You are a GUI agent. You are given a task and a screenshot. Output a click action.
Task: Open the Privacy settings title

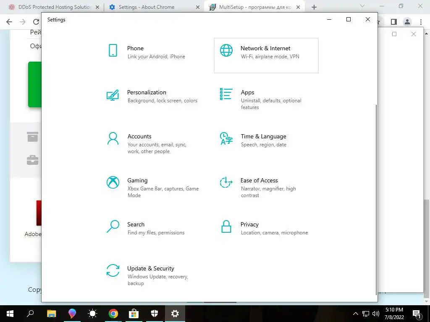pos(249,225)
